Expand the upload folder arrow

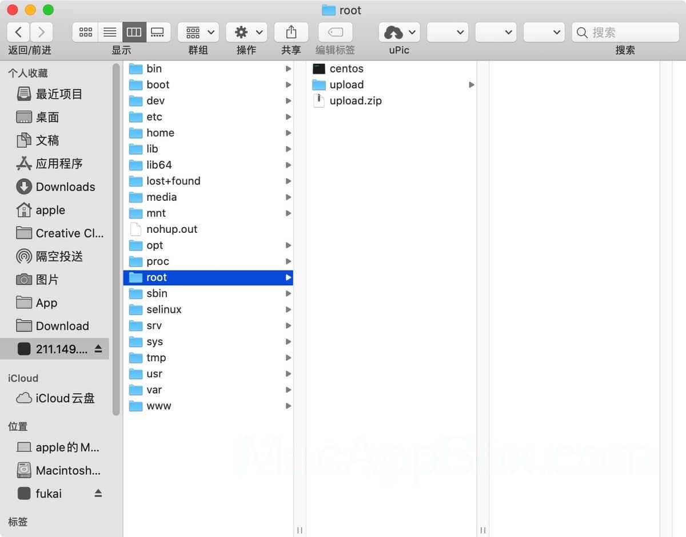point(472,84)
